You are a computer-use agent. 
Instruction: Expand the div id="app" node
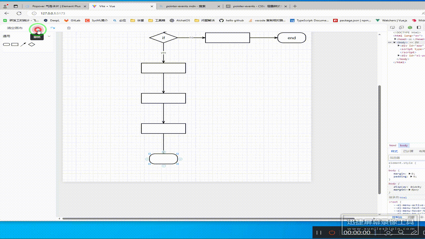click(399, 46)
